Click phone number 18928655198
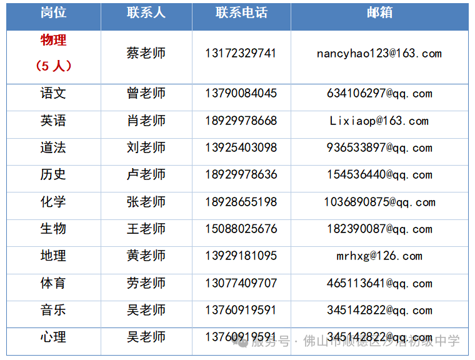 point(241,202)
